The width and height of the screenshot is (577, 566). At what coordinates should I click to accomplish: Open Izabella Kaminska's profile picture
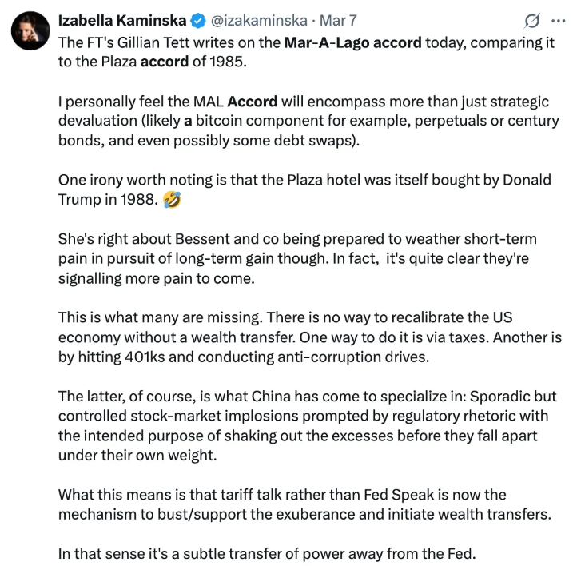30,30
